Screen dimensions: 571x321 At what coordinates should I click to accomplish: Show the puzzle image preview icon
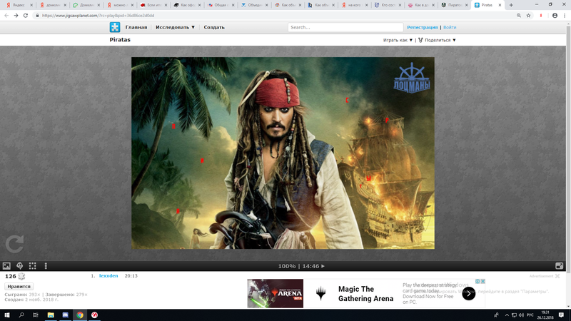click(x=6, y=266)
